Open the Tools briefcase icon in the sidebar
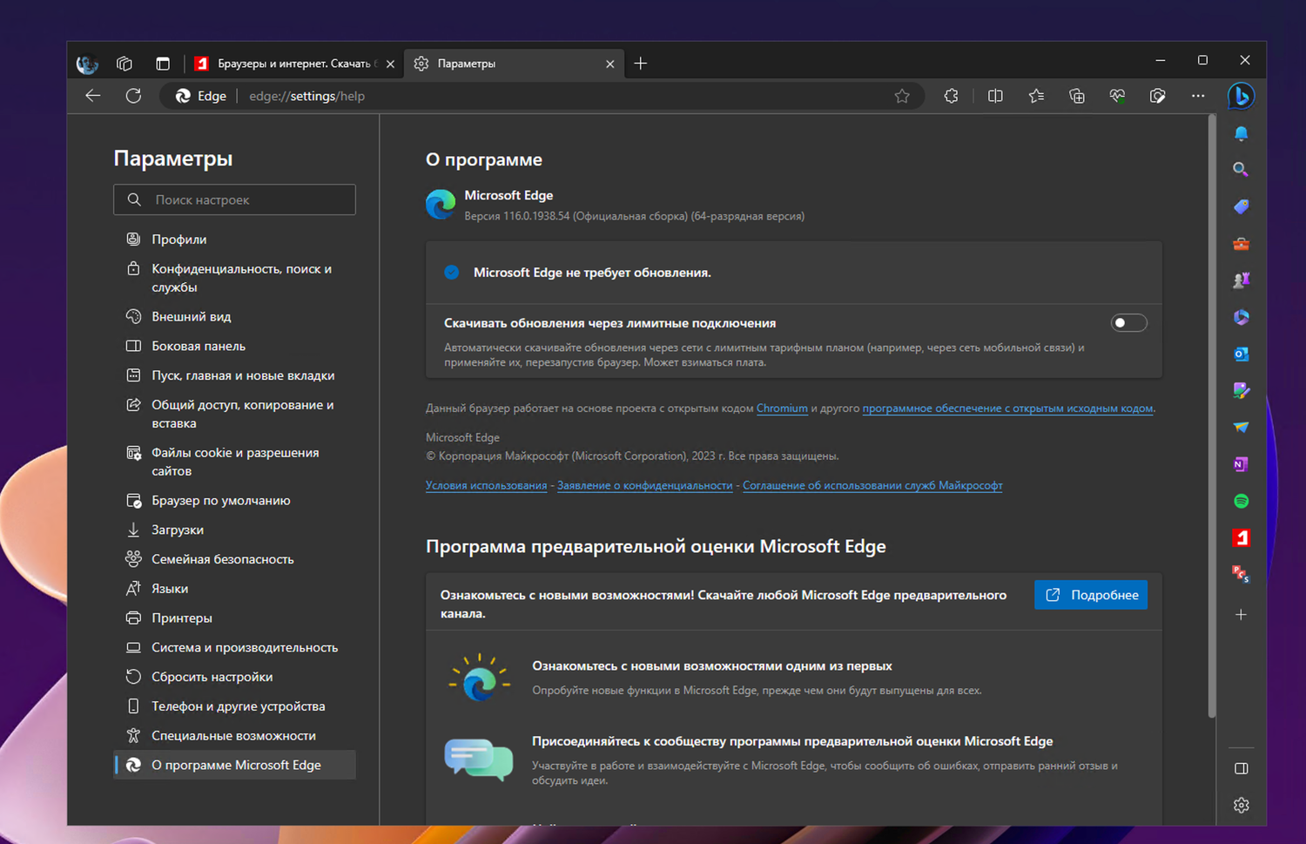 (1242, 244)
